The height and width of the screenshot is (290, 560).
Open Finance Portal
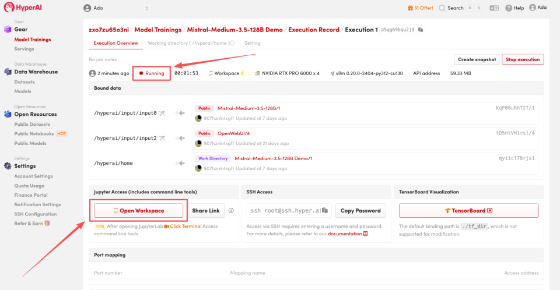pyautogui.click(x=31, y=195)
